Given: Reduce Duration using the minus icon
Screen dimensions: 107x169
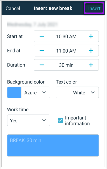Looking at the screenshot, I should click(x=42, y=65).
